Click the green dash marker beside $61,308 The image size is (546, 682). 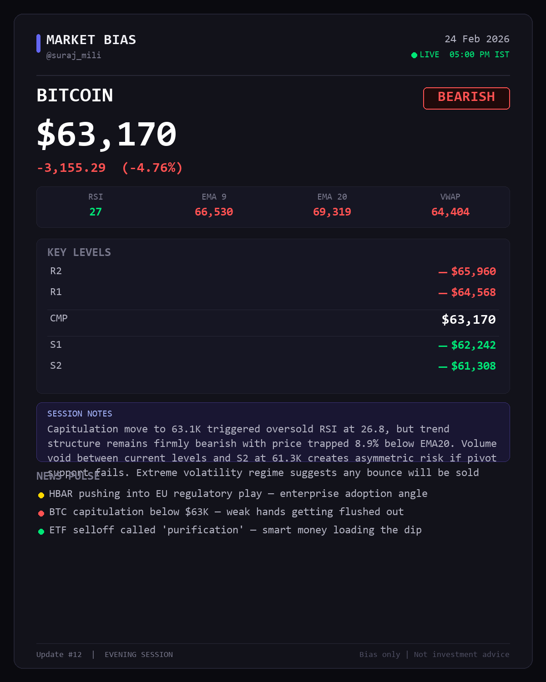point(443,367)
